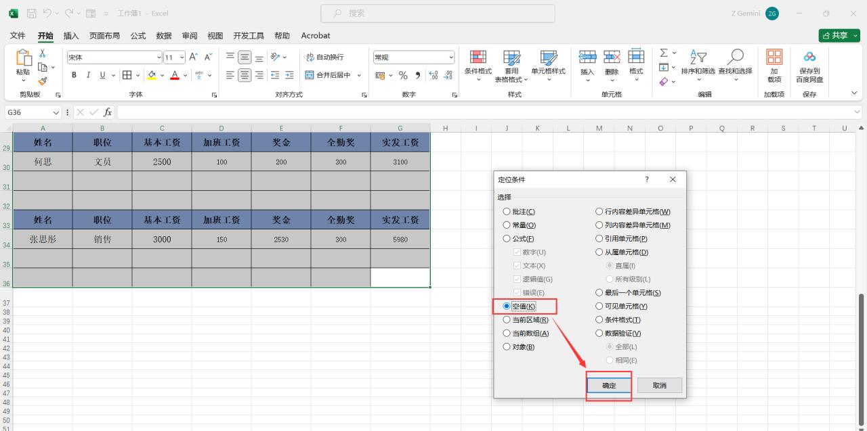Expand Merge & Center (合并后居中) dropdown arrow
The height and width of the screenshot is (431, 867).
tap(359, 75)
